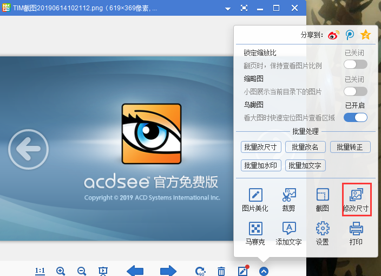Disable the 鸟瞰图 bird's-eye view toggle
The height and width of the screenshot is (276, 381).
coord(356,117)
